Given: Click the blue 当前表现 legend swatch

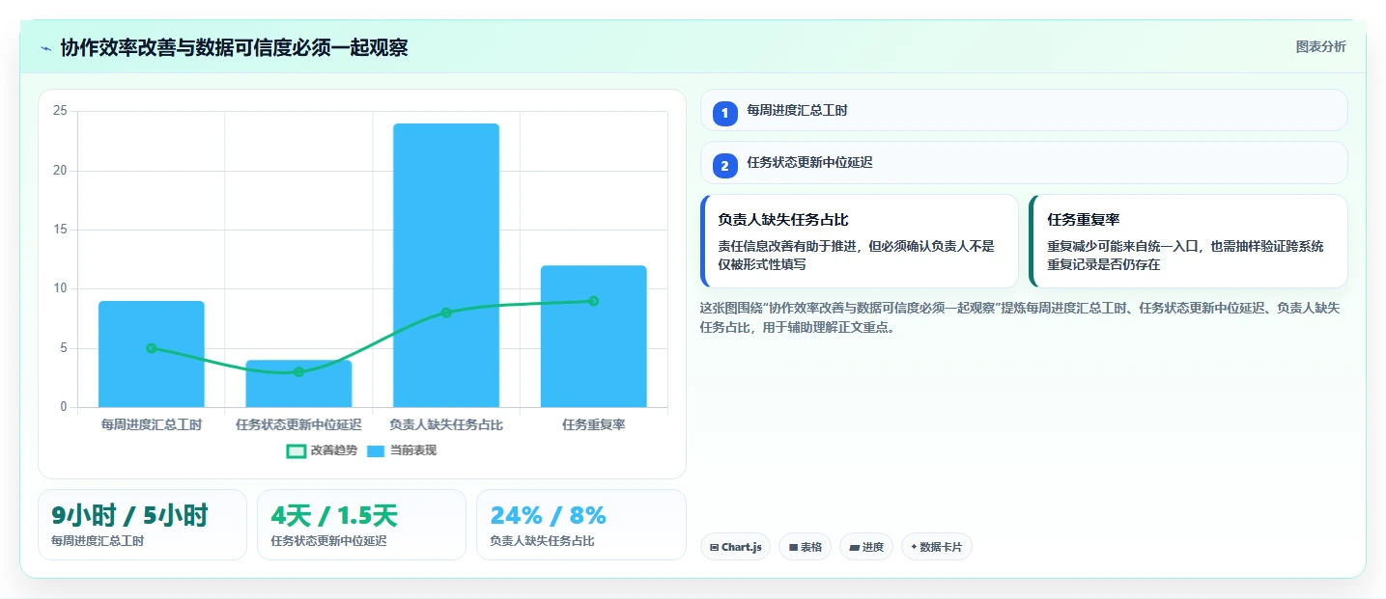Looking at the screenshot, I should [376, 451].
